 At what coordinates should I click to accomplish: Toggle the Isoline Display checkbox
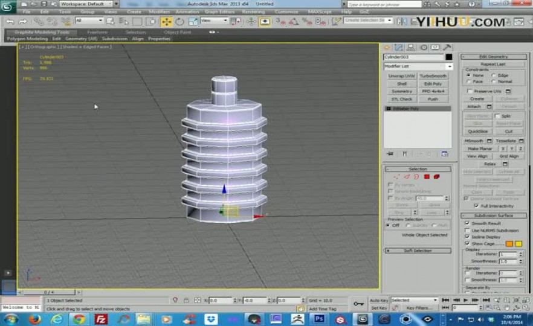[x=467, y=237]
